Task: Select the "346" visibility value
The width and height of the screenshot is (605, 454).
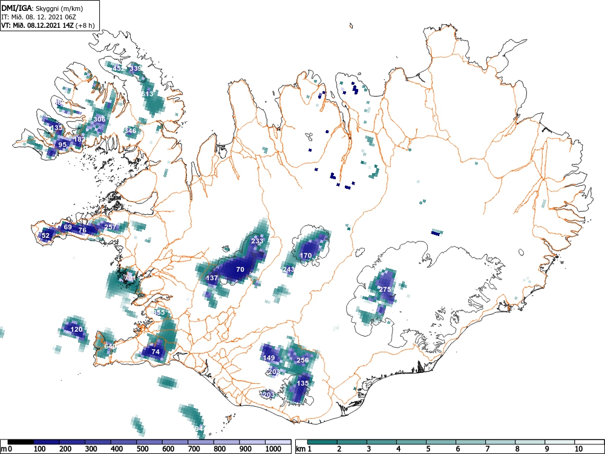Action: click(x=131, y=131)
